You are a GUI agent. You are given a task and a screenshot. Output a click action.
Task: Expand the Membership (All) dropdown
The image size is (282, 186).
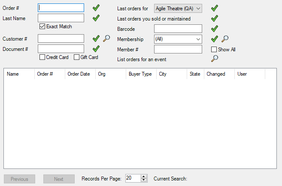tap(178, 39)
